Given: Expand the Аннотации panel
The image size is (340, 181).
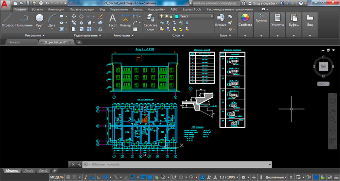Looking at the screenshot, I should tap(124, 35).
